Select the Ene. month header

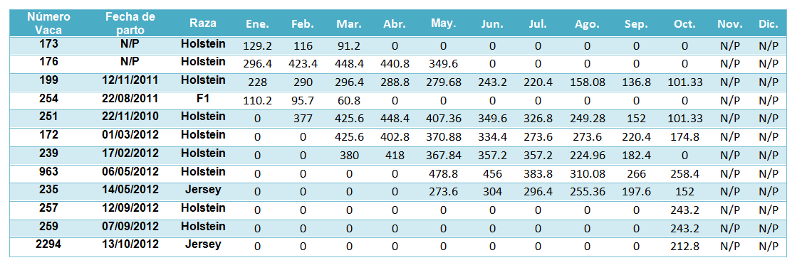tap(257, 24)
